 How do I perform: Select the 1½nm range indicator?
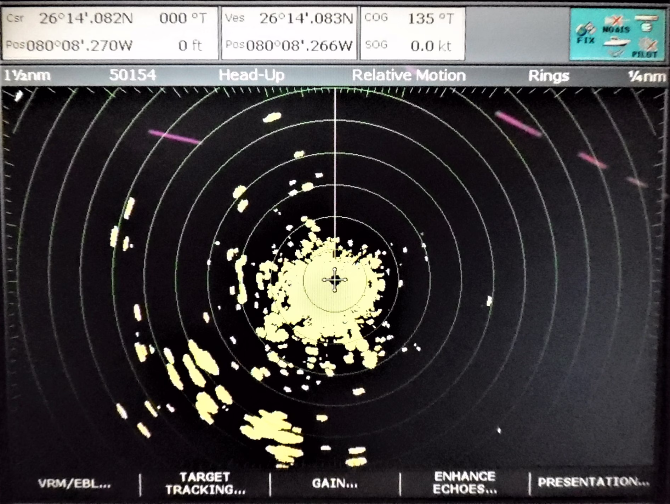click(27, 75)
